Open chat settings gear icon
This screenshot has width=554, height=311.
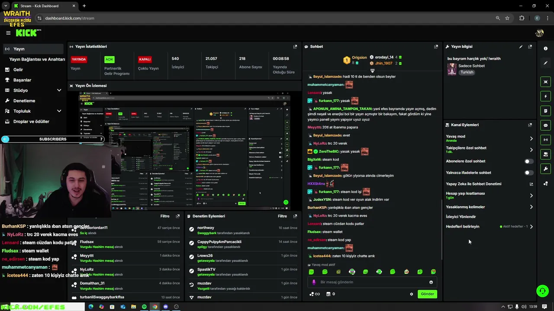[x=412, y=294]
